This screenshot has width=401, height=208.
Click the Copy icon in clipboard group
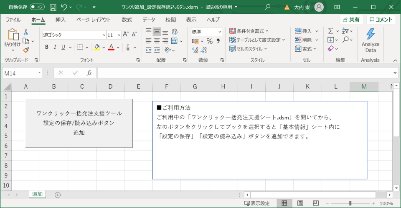(25, 41)
